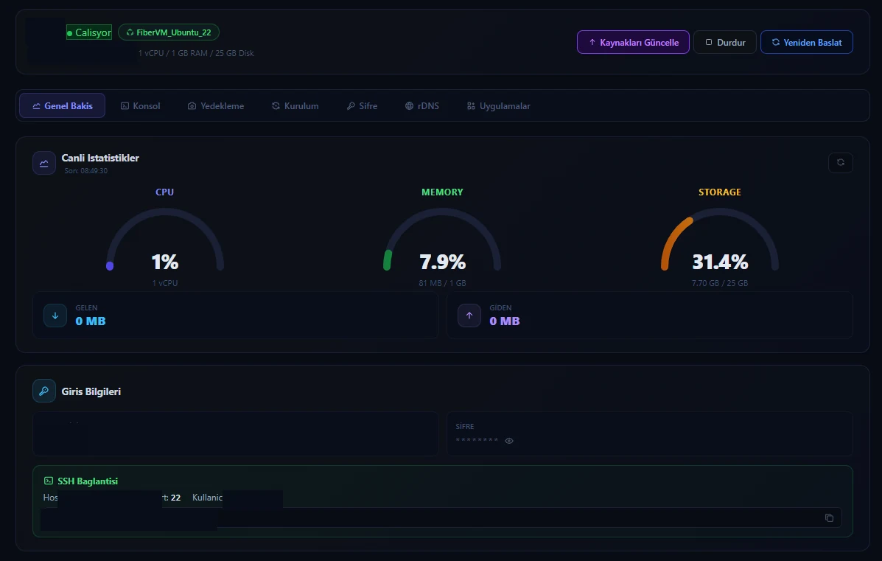Click the port number "22"
The width and height of the screenshot is (882, 561).
click(175, 498)
